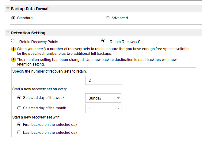Click the Backup Data Format heading
Viewport: 206px width, 143px height.
pyautogui.click(x=30, y=9)
